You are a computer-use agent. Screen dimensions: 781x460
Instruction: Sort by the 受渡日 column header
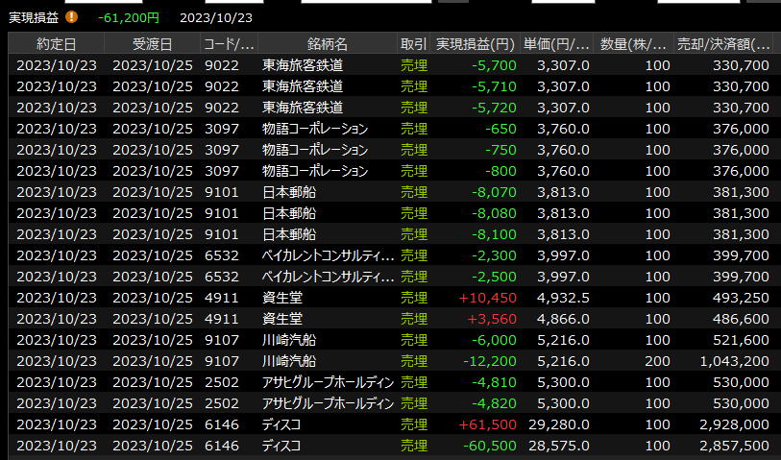(x=152, y=44)
